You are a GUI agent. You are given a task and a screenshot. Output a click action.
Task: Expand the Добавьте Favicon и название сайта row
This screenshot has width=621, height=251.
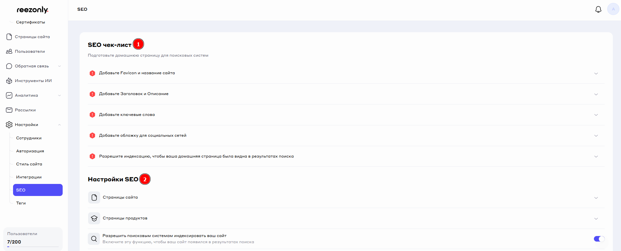tap(596, 73)
